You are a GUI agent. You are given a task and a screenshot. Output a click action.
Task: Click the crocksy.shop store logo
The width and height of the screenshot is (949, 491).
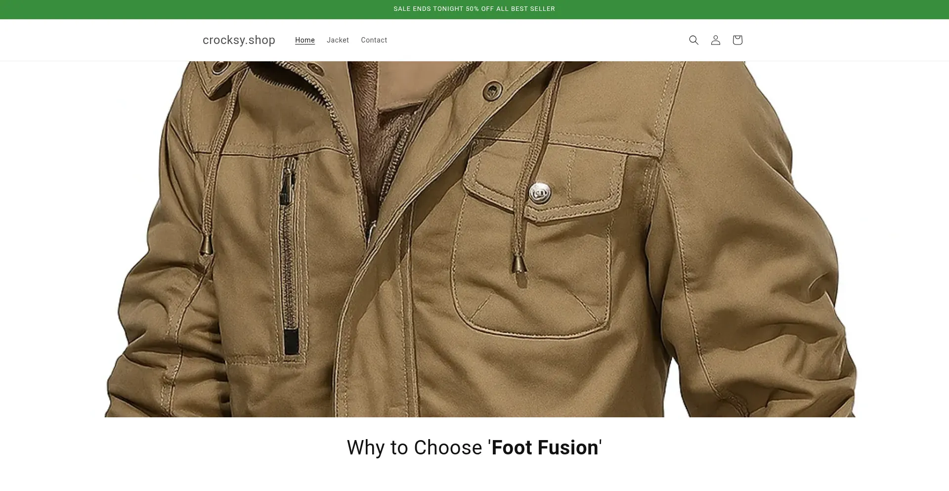[x=239, y=40]
